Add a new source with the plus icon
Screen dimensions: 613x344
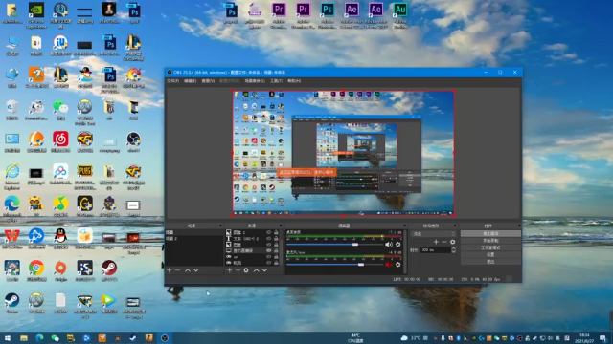pos(230,270)
